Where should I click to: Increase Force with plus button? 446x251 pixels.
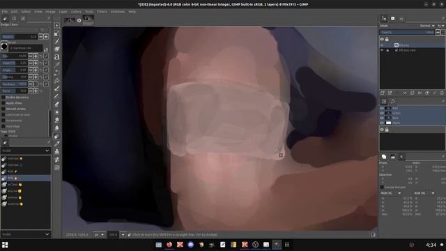click(36, 91)
